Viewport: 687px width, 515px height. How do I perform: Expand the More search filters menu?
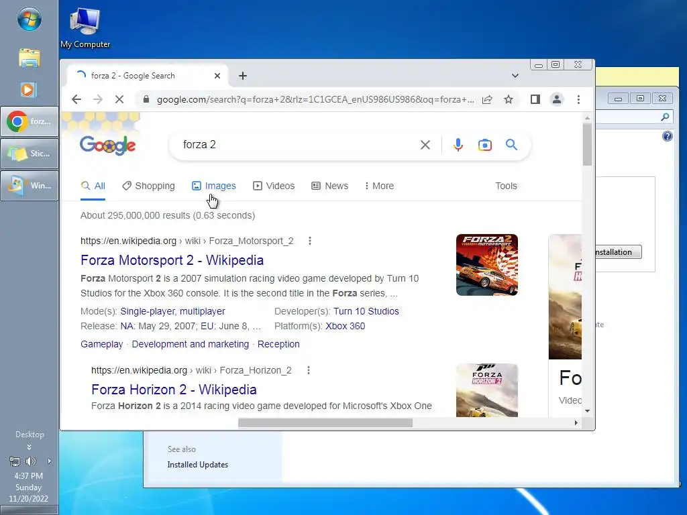(379, 186)
